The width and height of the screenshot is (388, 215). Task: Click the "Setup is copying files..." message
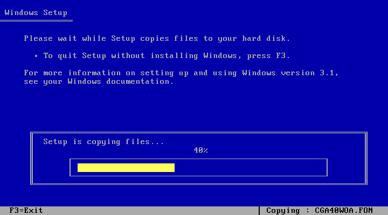(x=103, y=142)
